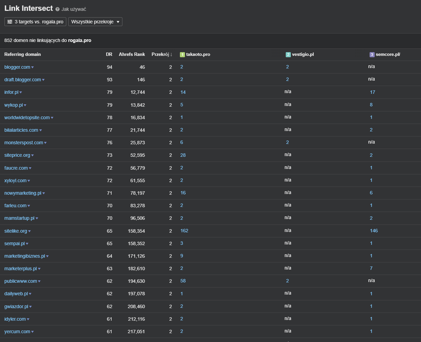Open the infor.pl domain link
This screenshot has height=342, width=421.
(11, 92)
